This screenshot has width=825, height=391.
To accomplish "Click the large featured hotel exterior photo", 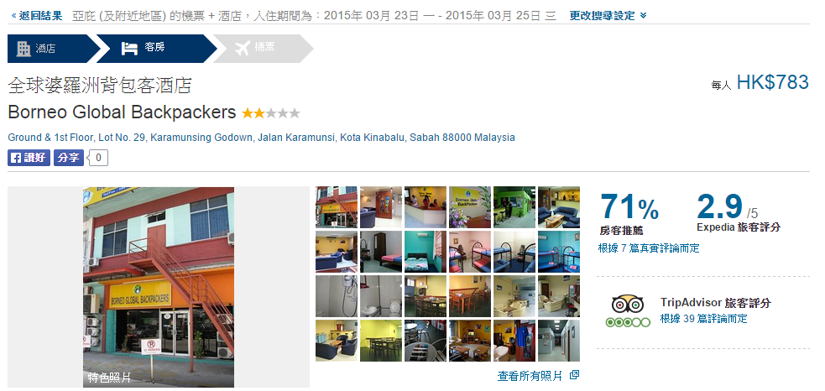I will point(159,287).
